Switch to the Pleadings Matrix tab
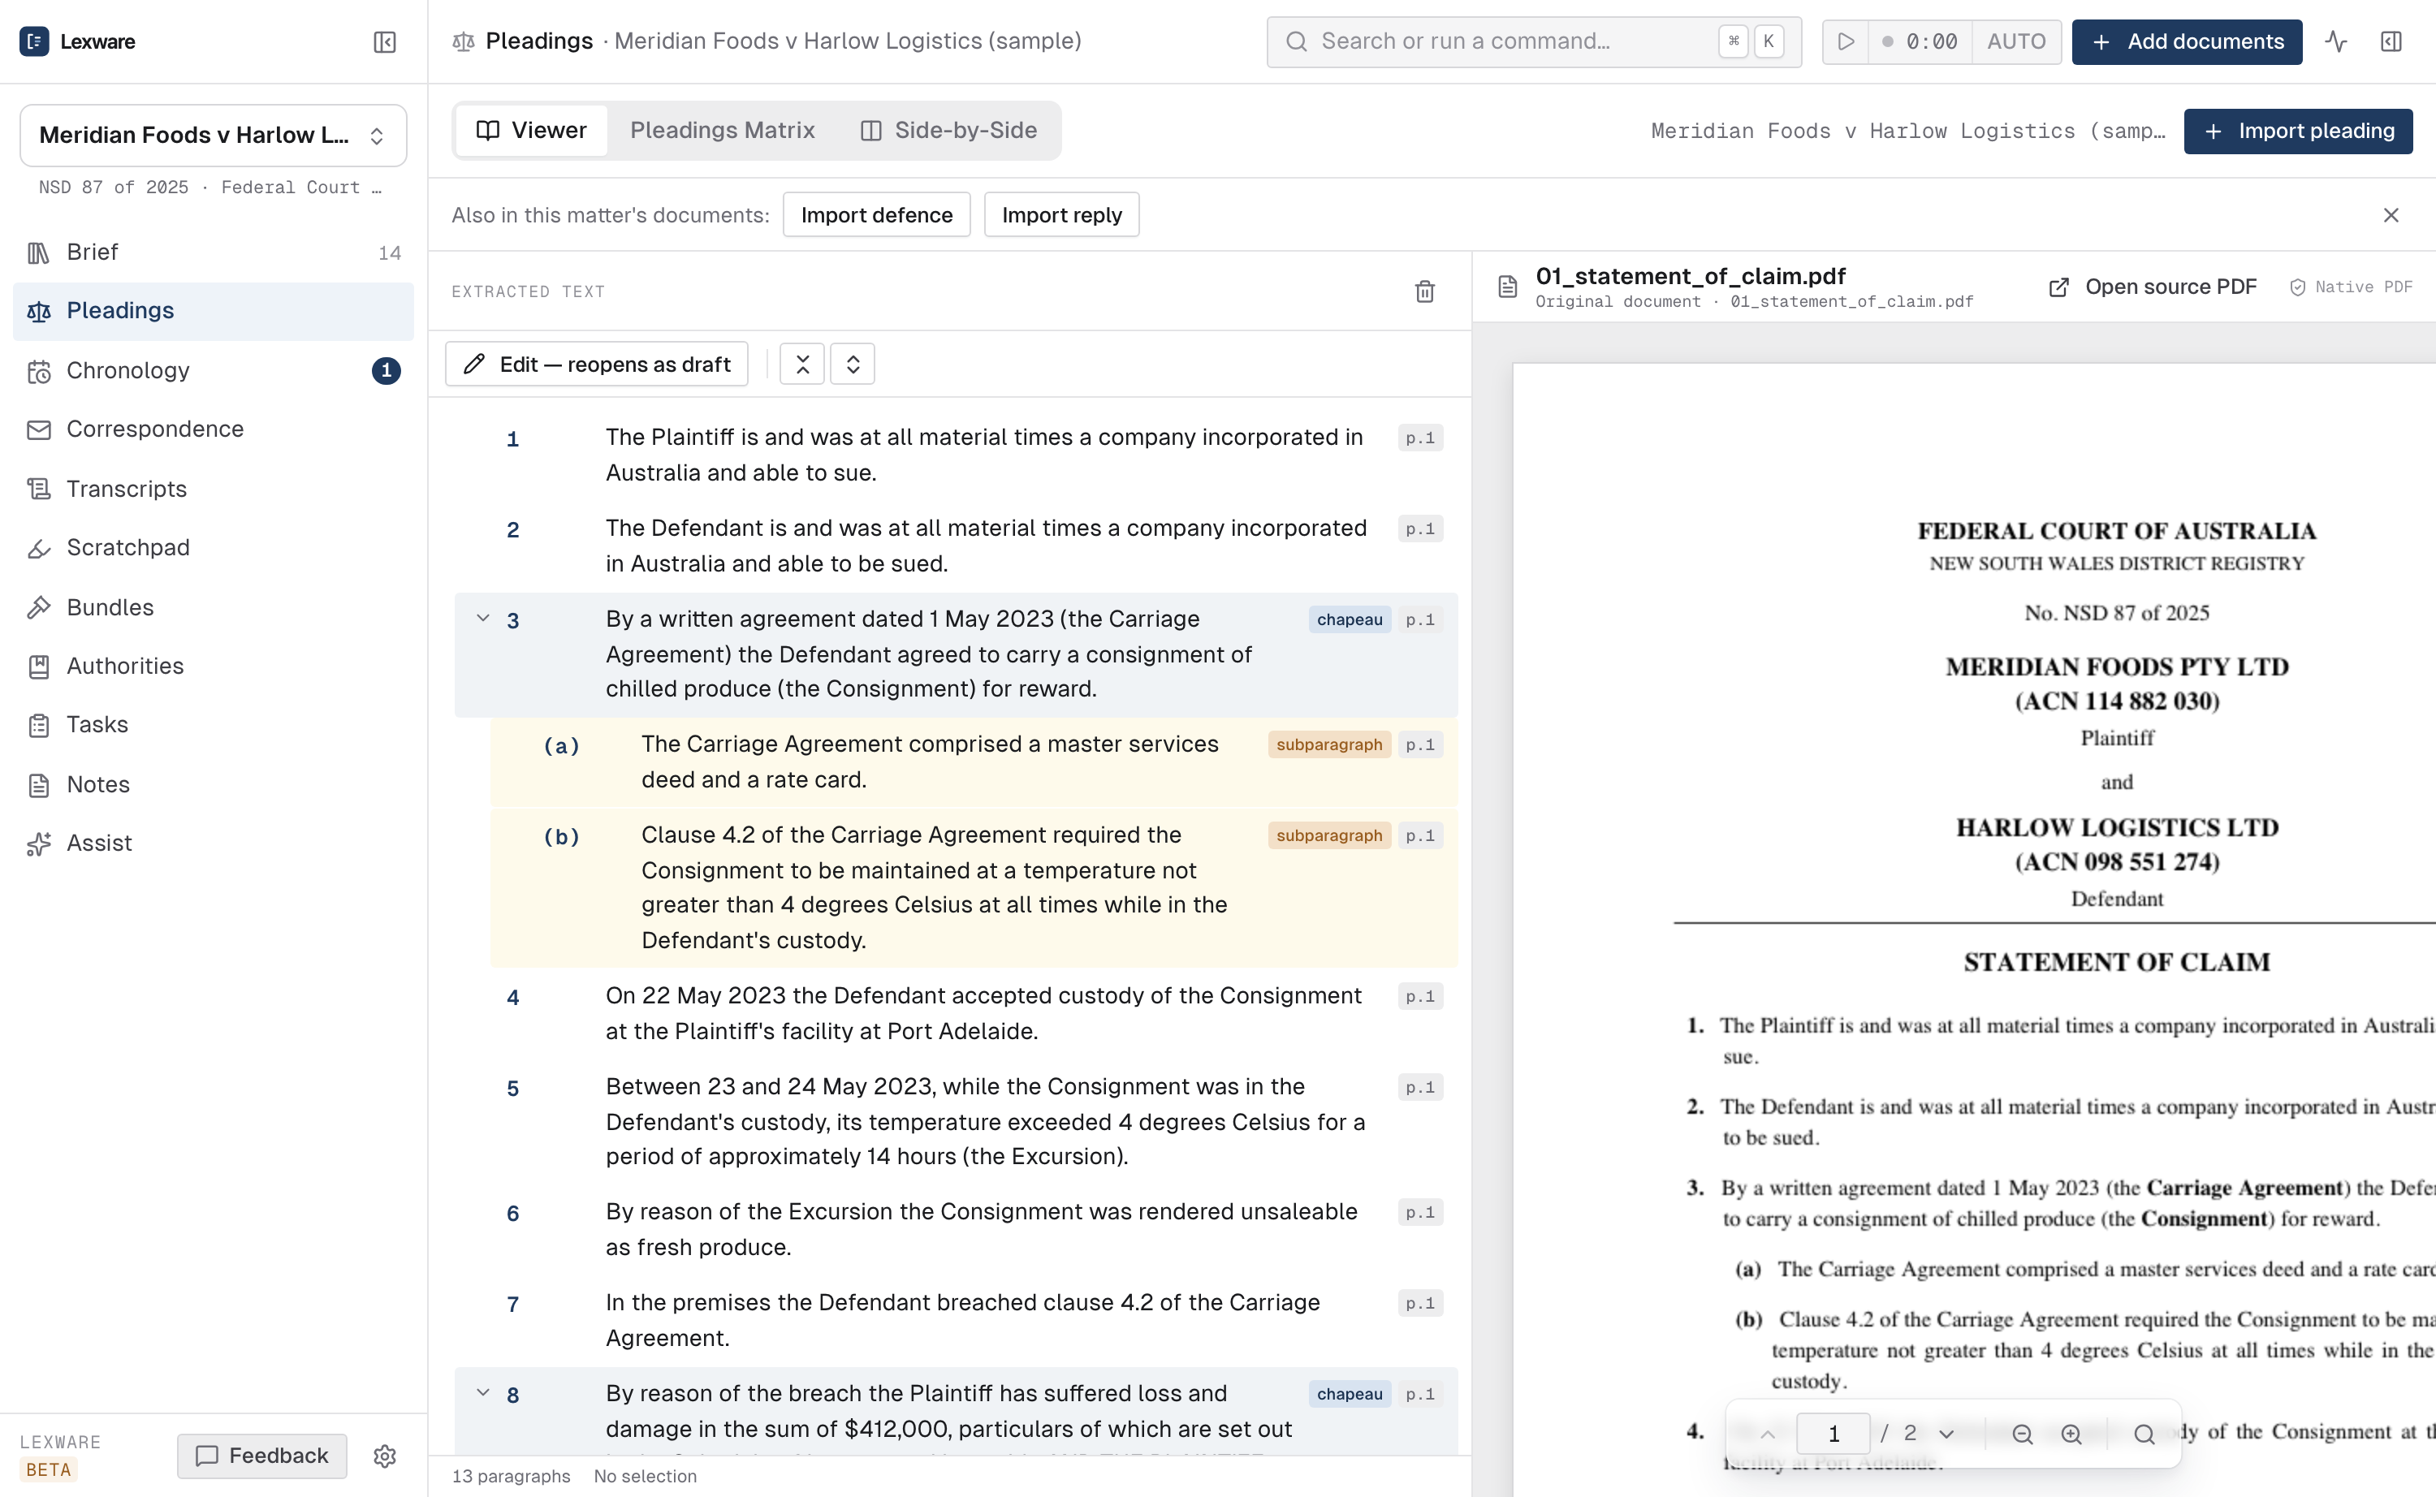The width and height of the screenshot is (2436, 1497). click(722, 131)
